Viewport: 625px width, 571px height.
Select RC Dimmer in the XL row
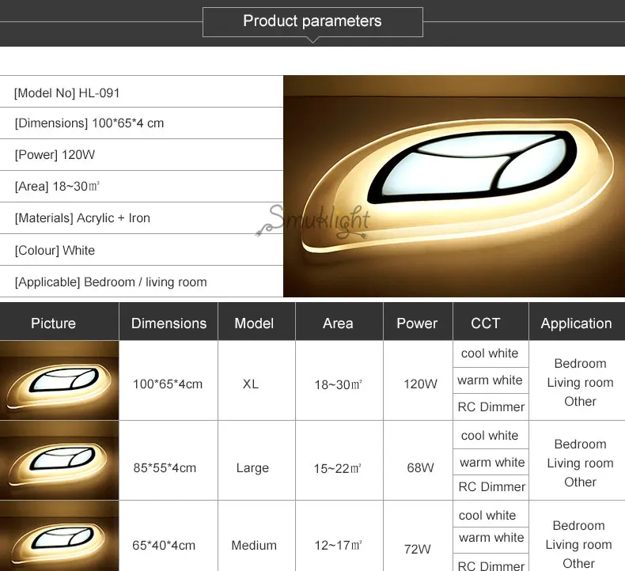491,407
